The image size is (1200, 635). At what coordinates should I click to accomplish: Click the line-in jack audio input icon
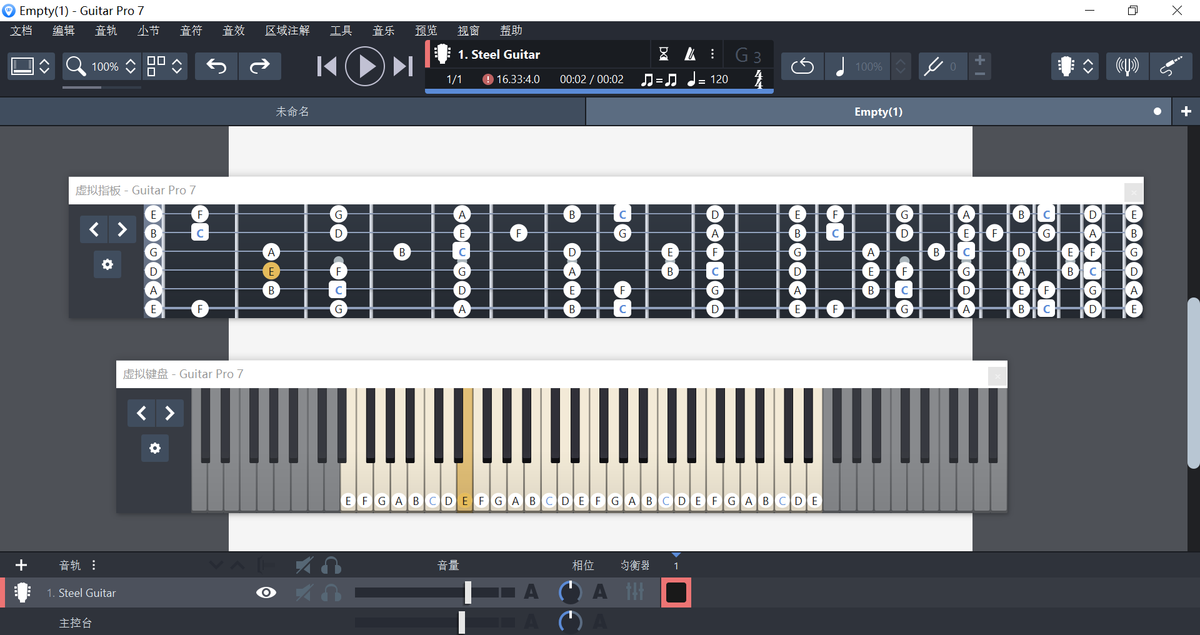click(x=1172, y=66)
